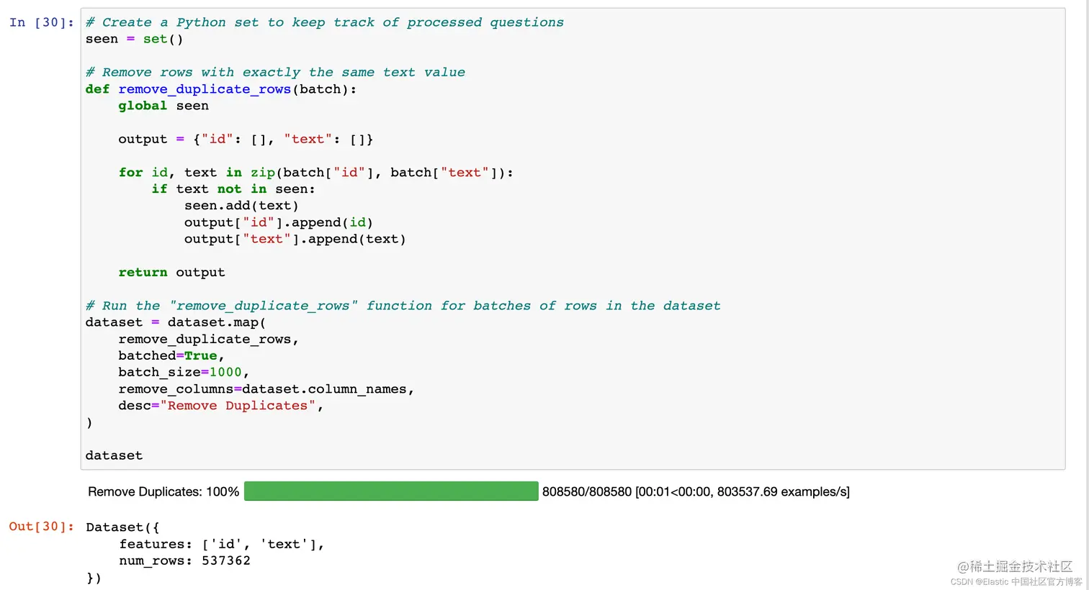Click the "Remove Duplicates" desc string
1089x590 pixels.
(238, 406)
